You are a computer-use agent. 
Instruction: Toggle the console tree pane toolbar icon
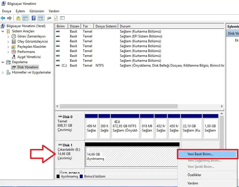(25, 18)
